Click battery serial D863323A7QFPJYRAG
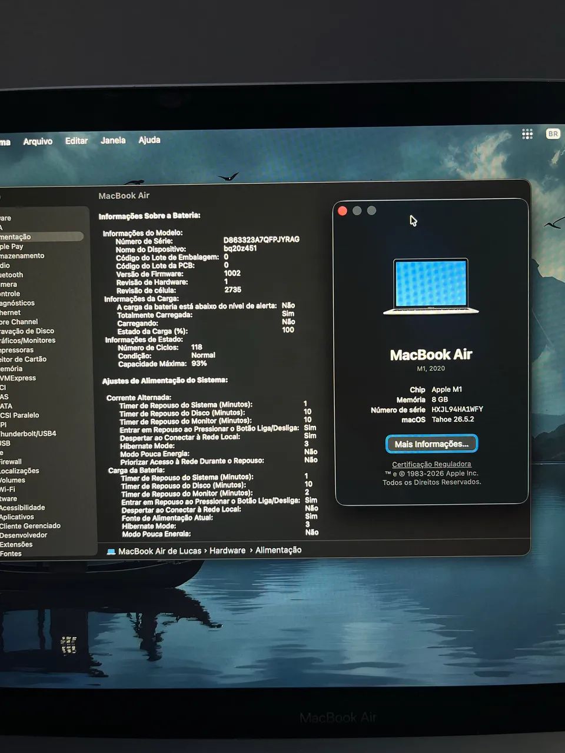This screenshot has width=565, height=753. (x=261, y=240)
